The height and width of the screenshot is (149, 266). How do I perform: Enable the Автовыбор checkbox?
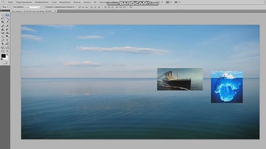(x=12, y=7)
